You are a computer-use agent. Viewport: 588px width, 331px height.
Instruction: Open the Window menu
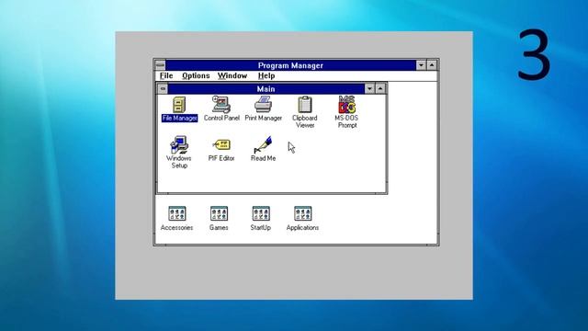click(232, 75)
